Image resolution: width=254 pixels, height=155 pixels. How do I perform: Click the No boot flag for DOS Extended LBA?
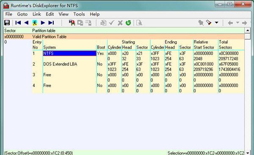click(x=99, y=64)
